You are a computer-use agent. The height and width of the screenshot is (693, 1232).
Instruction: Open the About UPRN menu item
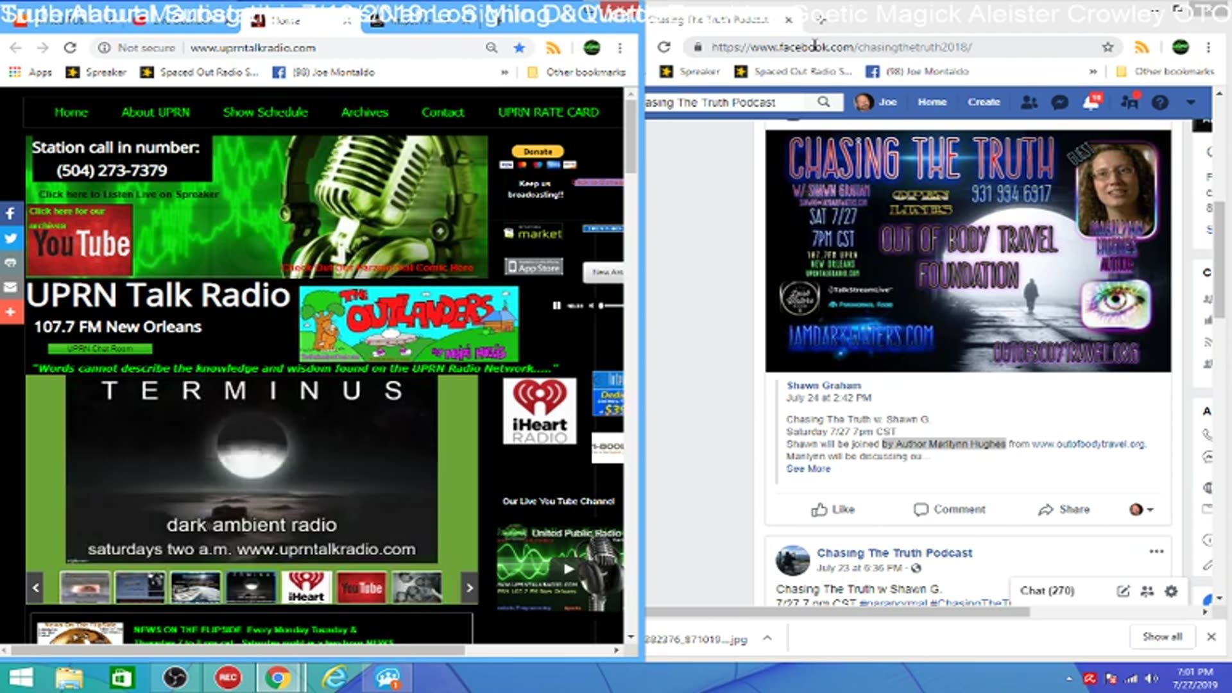[155, 112]
